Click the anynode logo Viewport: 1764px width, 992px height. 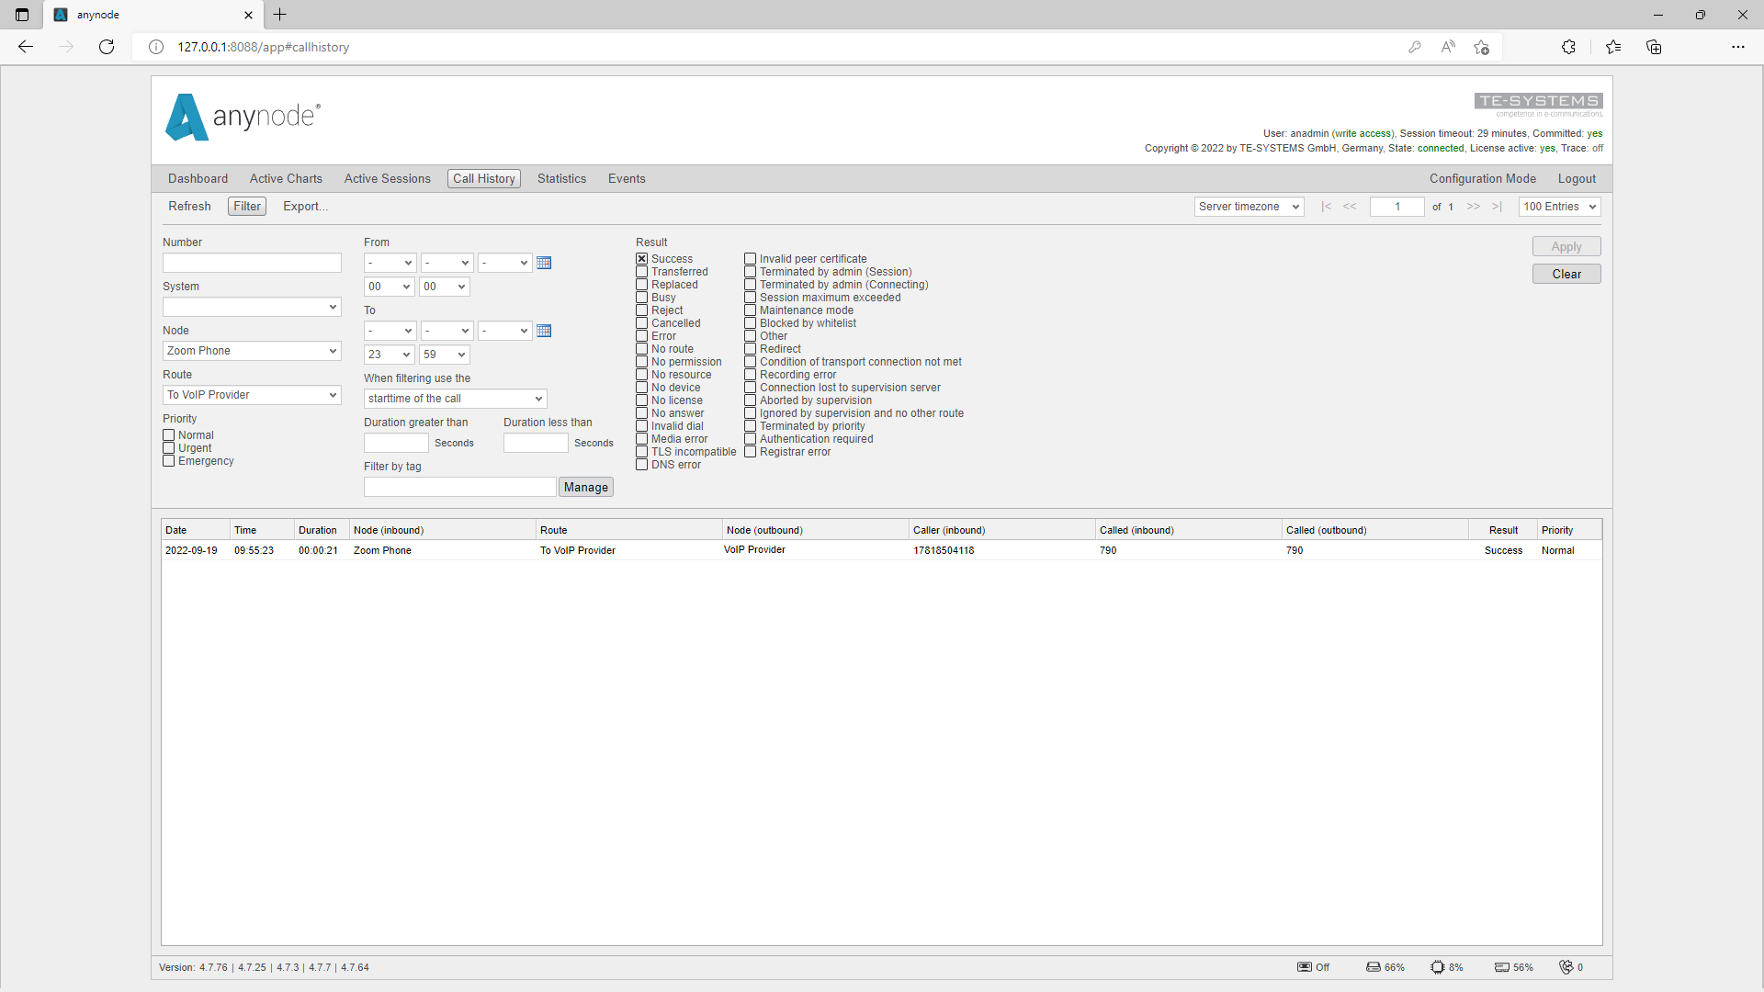pos(243,117)
